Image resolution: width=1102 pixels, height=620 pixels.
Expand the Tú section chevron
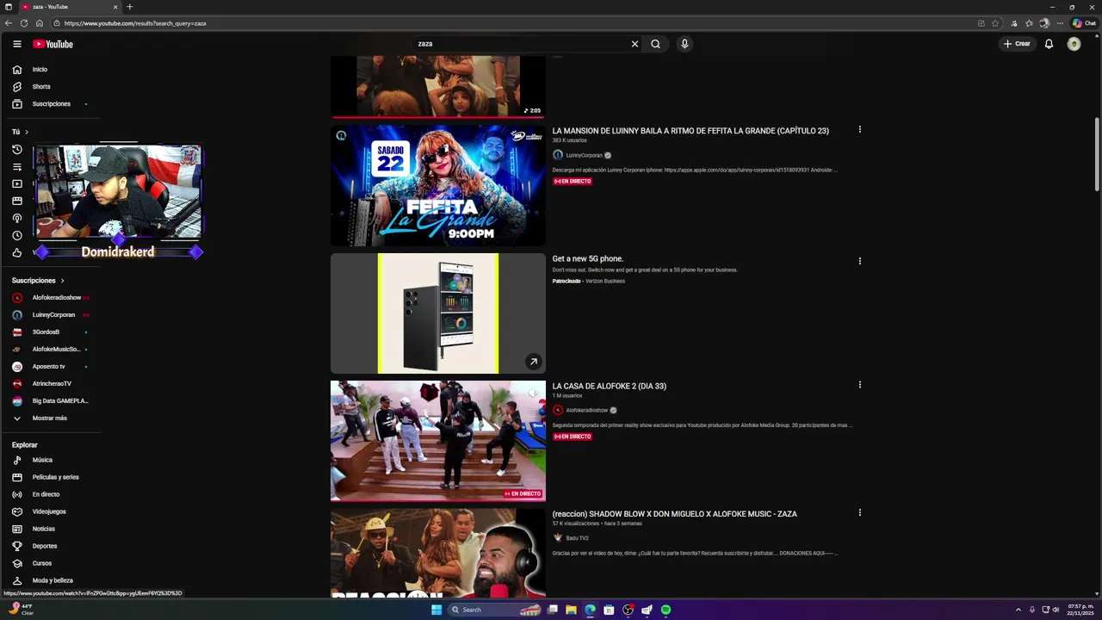pos(27,132)
